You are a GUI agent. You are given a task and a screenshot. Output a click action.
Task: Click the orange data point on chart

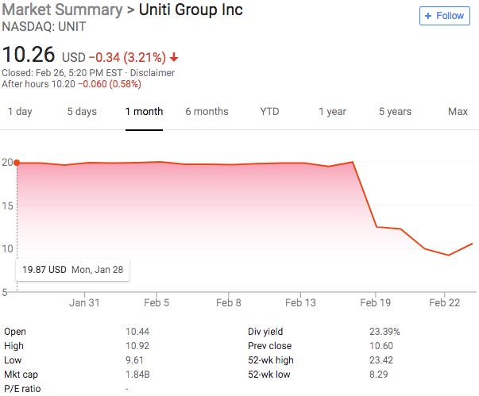pos(17,163)
